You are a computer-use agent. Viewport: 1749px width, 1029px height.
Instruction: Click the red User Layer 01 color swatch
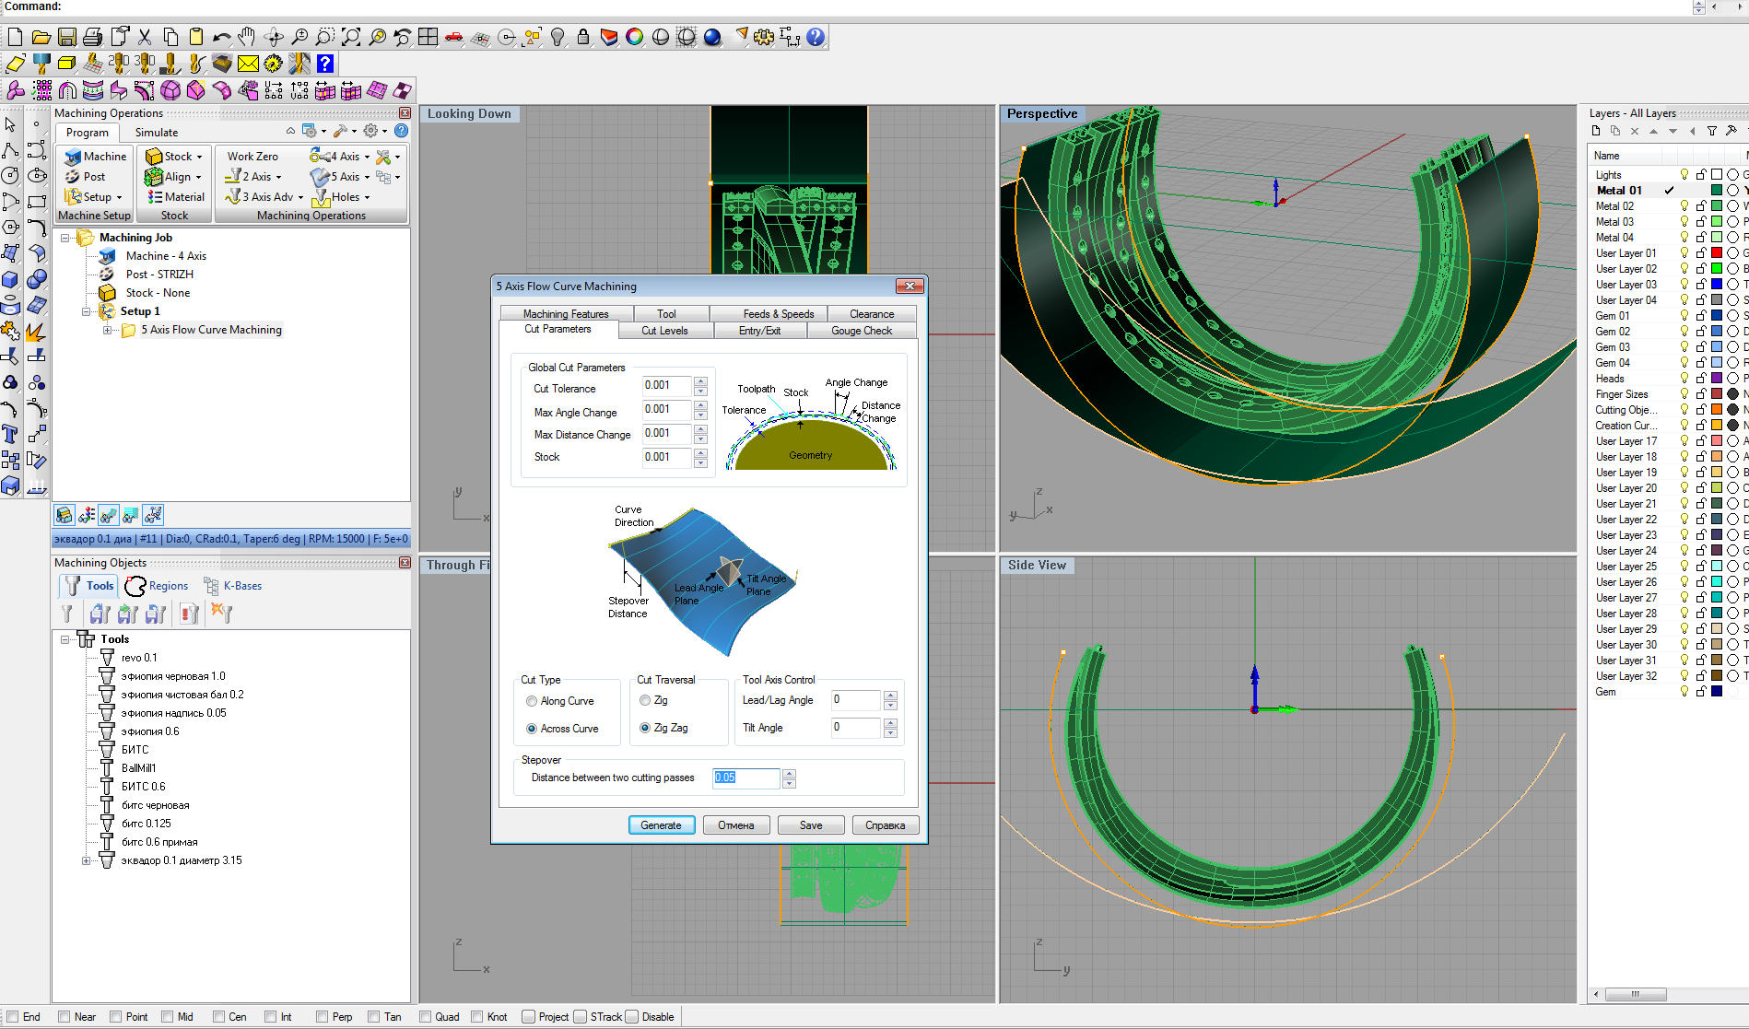pyautogui.click(x=1717, y=253)
